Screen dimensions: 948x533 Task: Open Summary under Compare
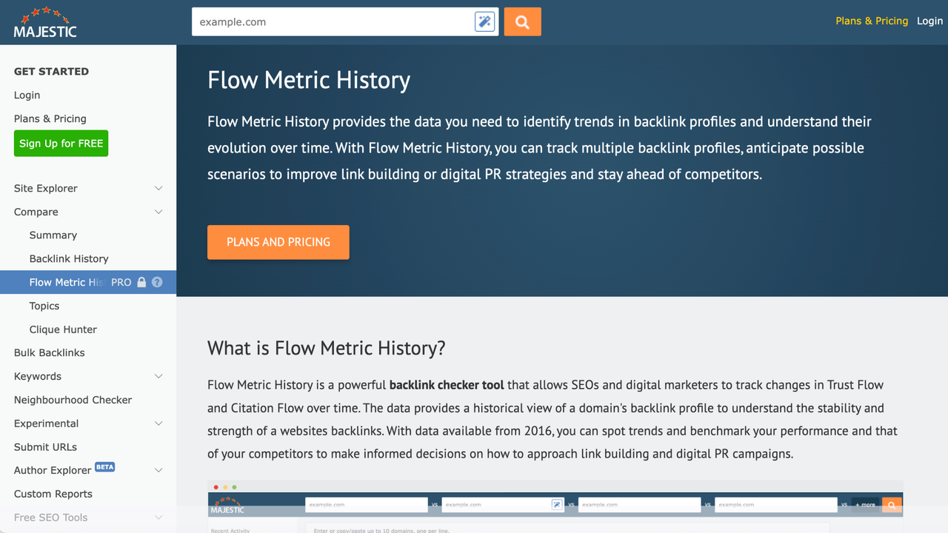[x=53, y=235]
